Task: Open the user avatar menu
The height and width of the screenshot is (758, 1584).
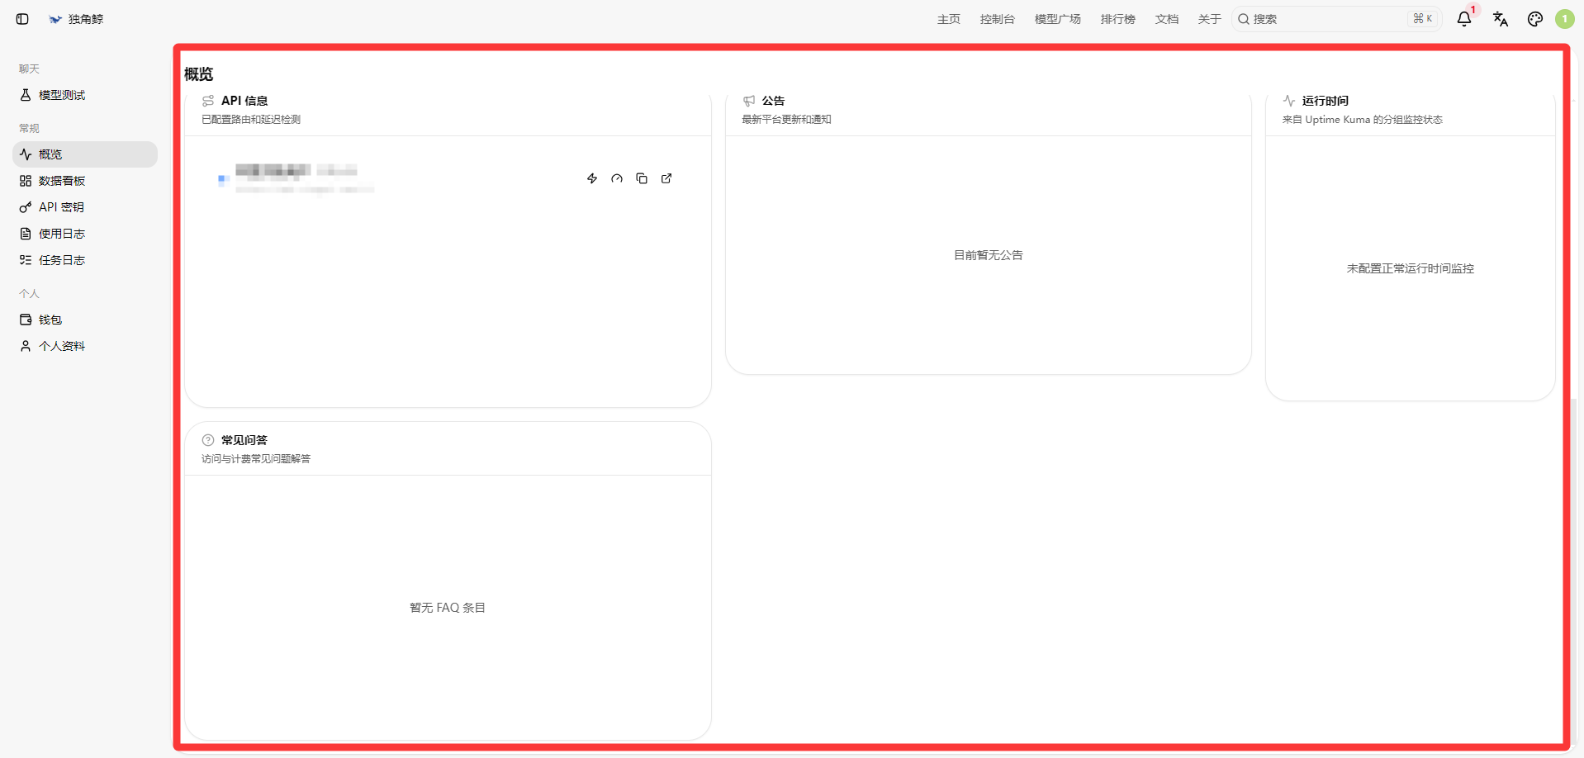Action: point(1565,19)
